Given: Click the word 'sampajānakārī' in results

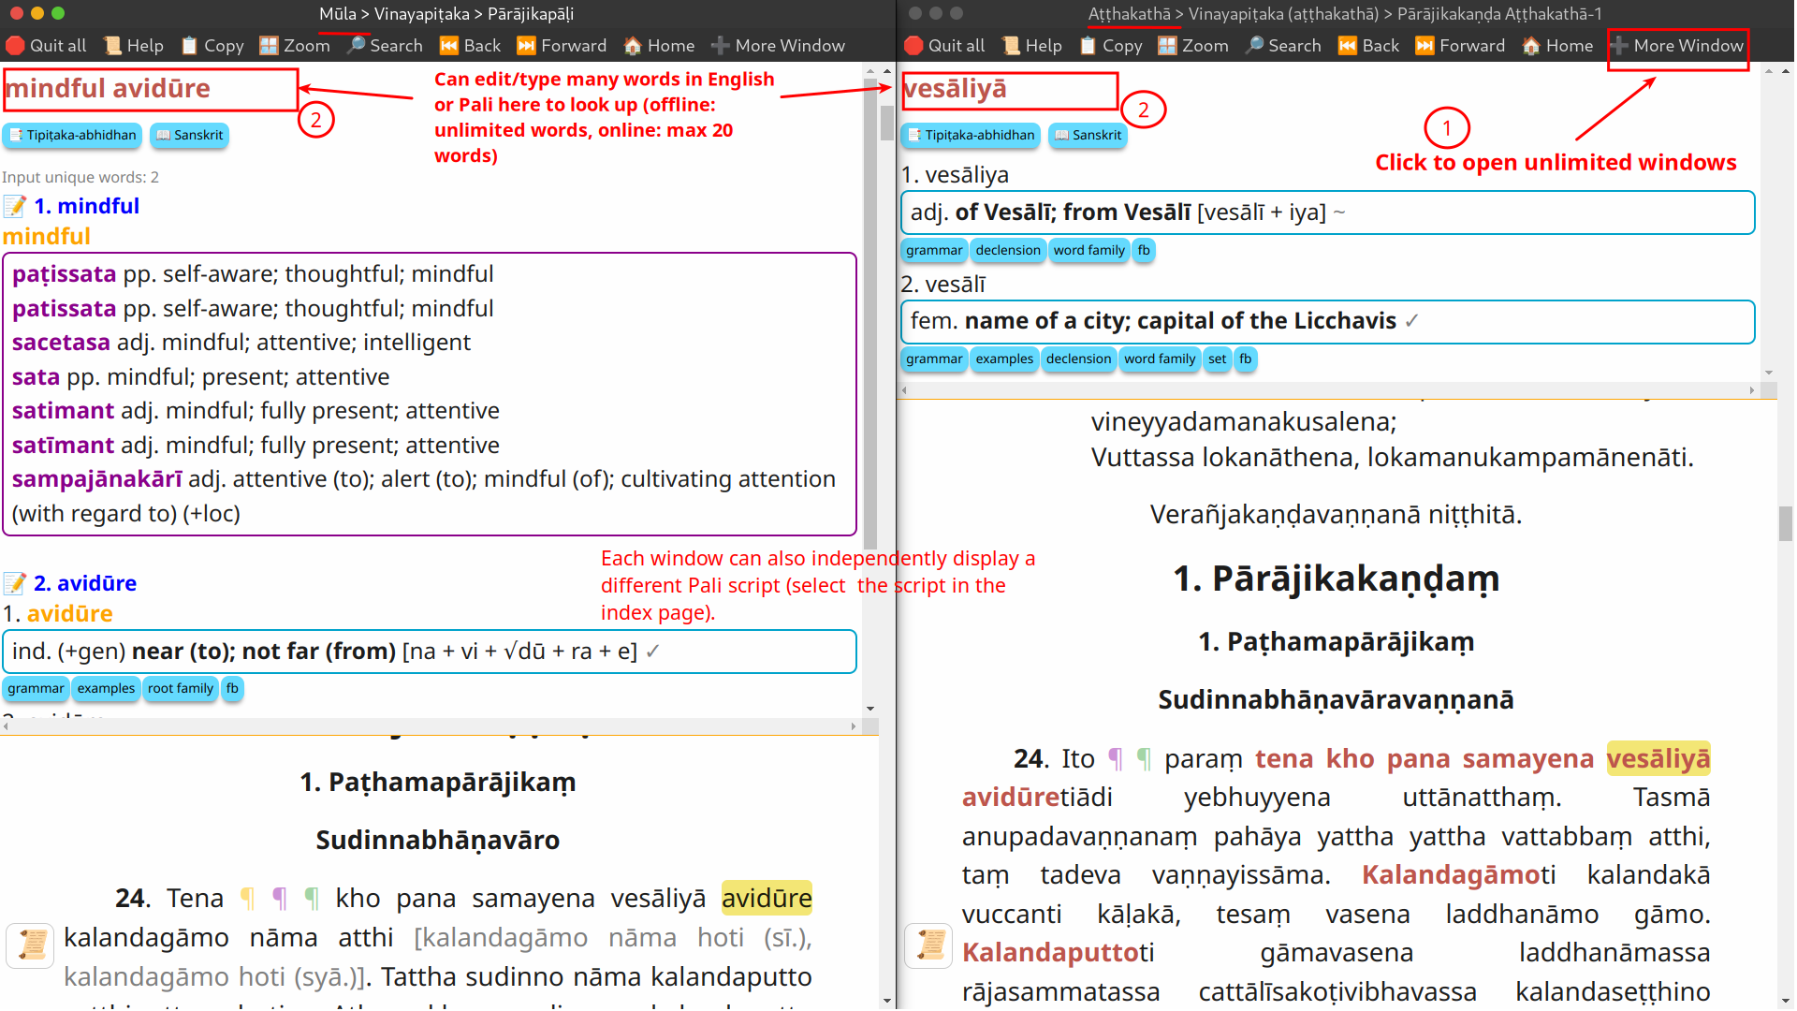Looking at the screenshot, I should (x=97, y=479).
